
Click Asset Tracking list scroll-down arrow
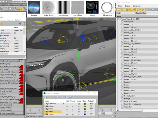coord(24,51)
